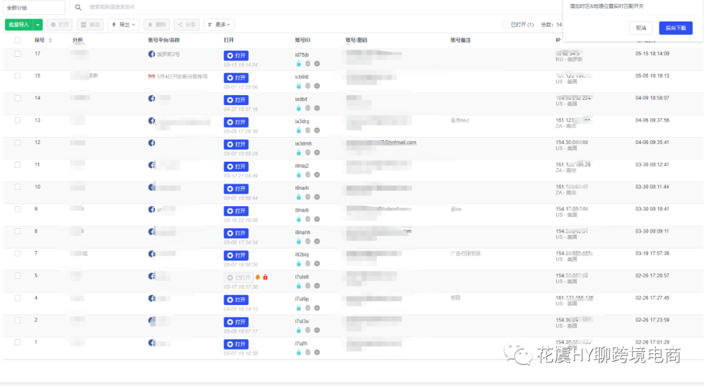Click the teal icon under ID icb9l8
Screen dimensions: 704x386
[x=299, y=86]
